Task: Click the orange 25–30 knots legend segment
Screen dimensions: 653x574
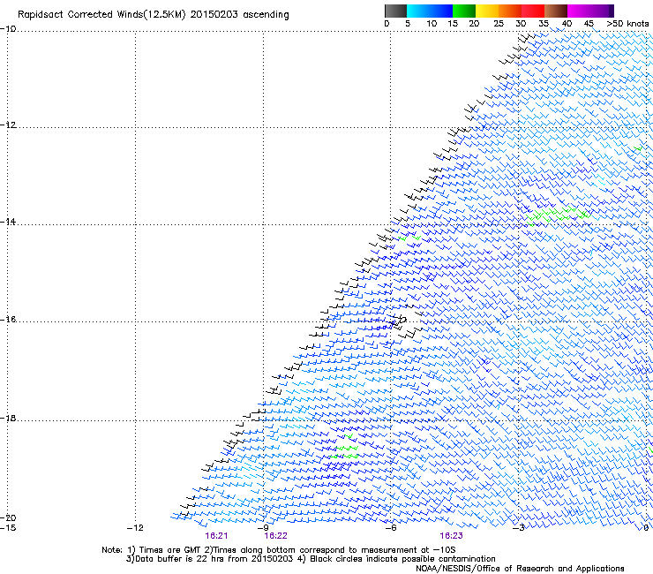Action: tap(510, 11)
